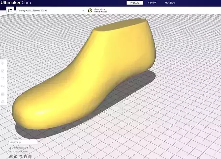
Task: Select the Mirror tool in left toolbar
Action: click(x=3, y=86)
